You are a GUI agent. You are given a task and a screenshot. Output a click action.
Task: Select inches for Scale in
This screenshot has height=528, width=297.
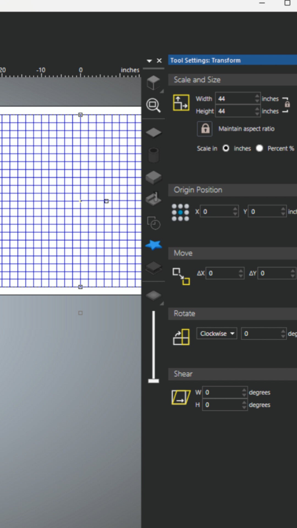pyautogui.click(x=226, y=148)
